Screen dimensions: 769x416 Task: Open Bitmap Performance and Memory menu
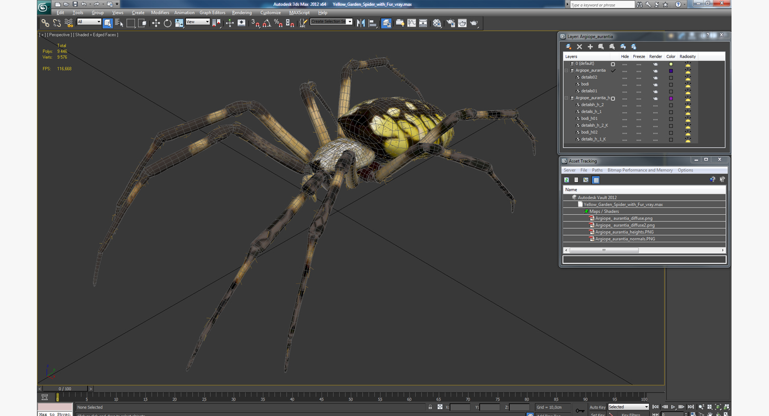coord(640,170)
